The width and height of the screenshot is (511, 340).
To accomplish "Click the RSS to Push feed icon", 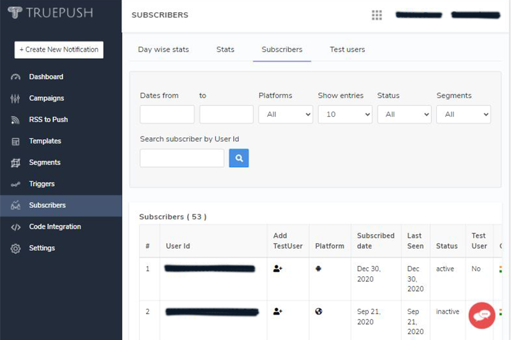I will 15,120.
